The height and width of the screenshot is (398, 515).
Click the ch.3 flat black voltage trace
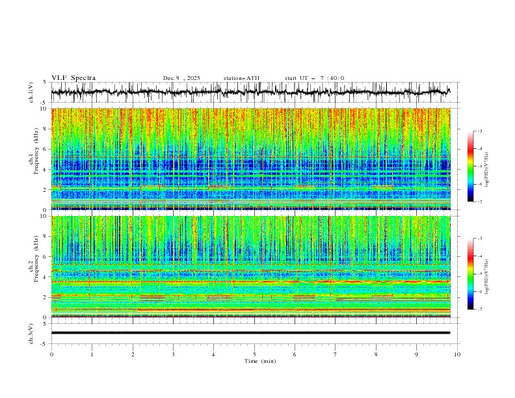(x=250, y=333)
